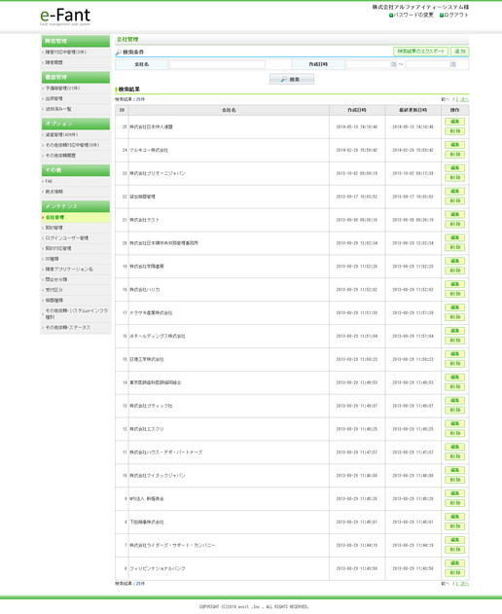502x614 pixels.
Task: Click the 検索結果のエクスポート button
Action: [420, 52]
